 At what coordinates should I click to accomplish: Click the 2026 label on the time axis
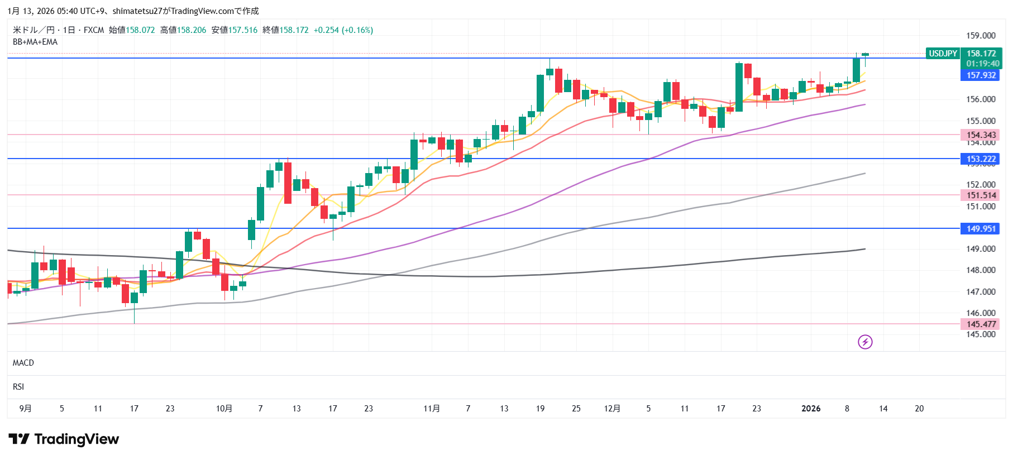click(x=811, y=409)
